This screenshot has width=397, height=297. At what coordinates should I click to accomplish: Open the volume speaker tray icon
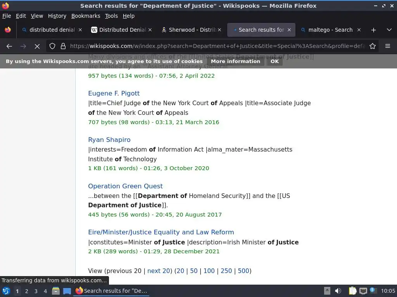point(338,291)
